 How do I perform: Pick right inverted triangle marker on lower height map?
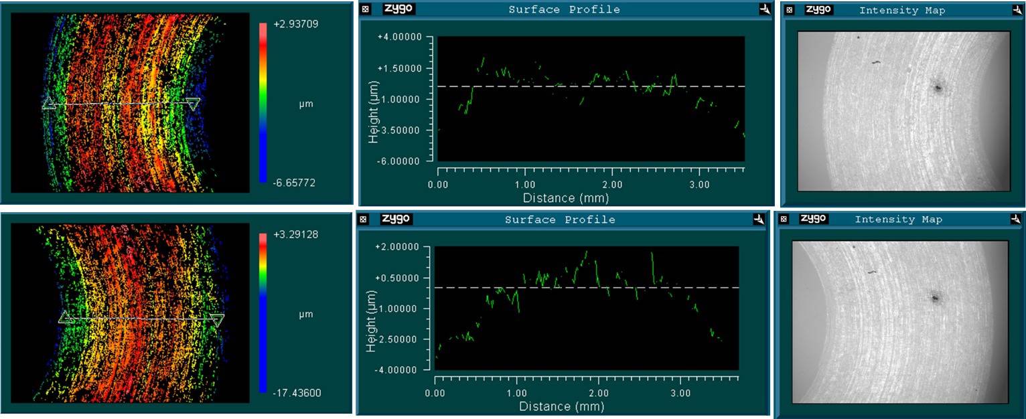click(216, 320)
